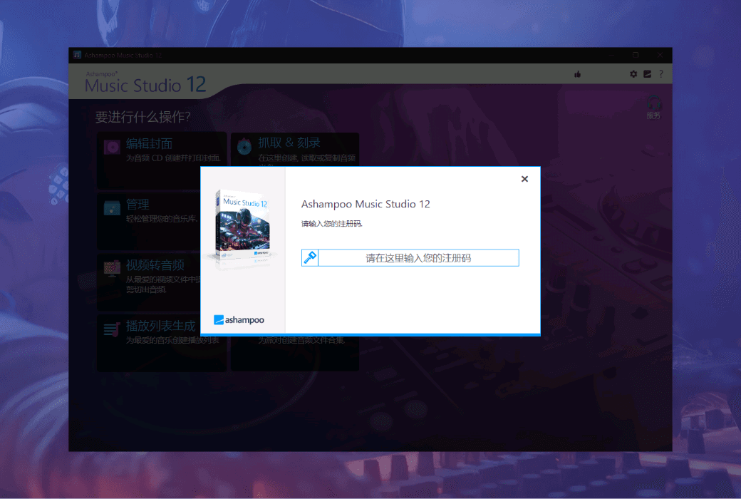Close the Ashampoo Music Studio 12 main window

(x=660, y=55)
